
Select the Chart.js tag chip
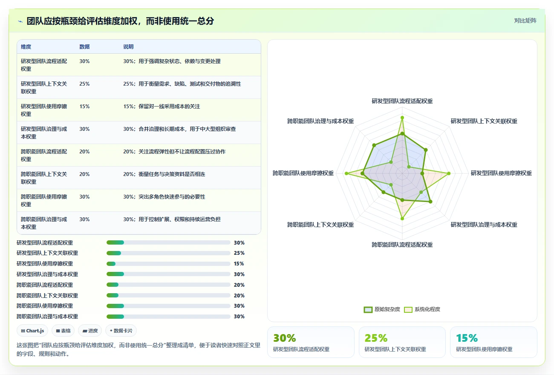(x=32, y=331)
